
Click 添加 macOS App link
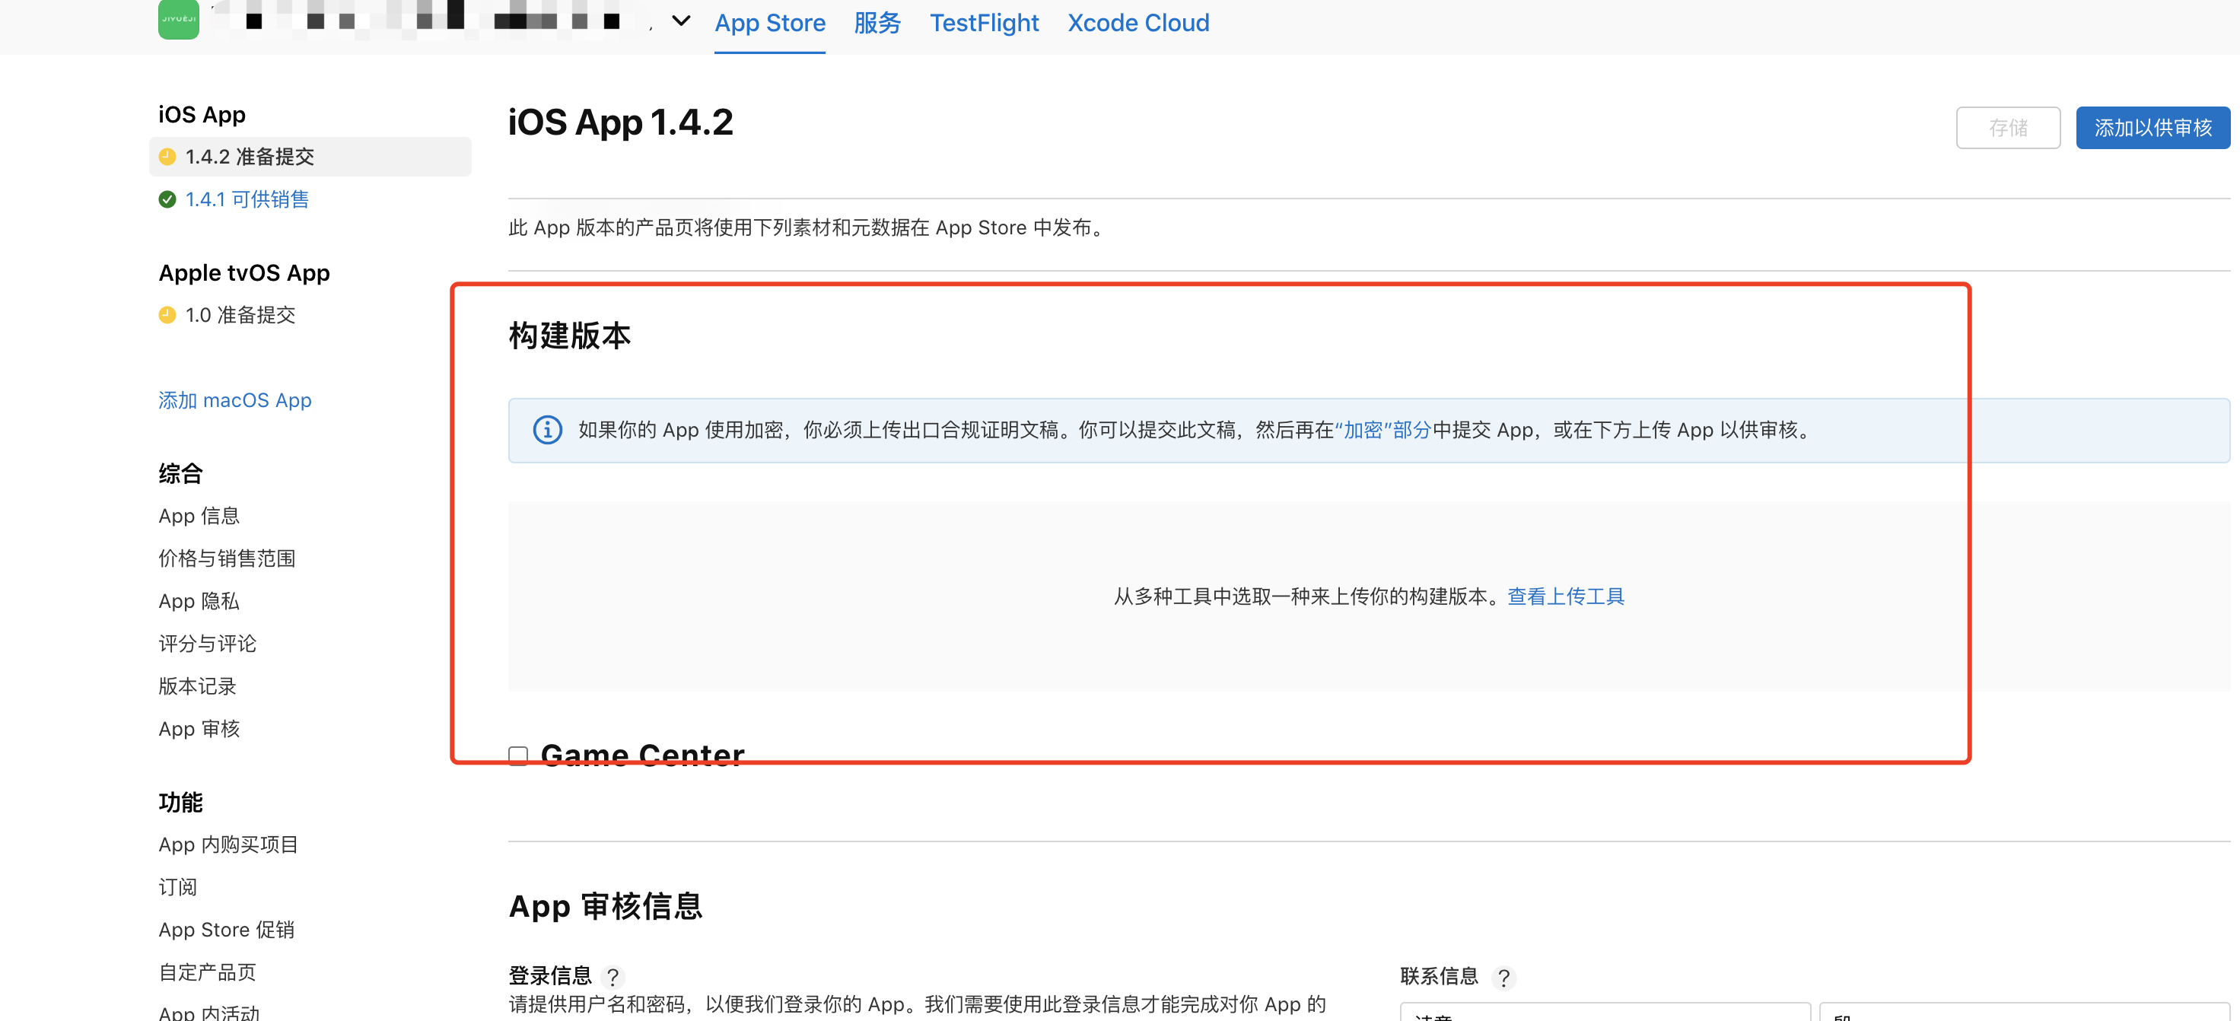pos(235,400)
